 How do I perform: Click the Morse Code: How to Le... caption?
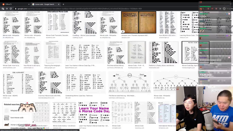pos(11,65)
